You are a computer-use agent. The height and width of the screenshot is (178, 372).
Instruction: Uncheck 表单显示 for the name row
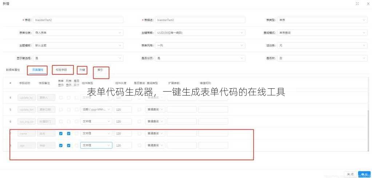pos(61,133)
